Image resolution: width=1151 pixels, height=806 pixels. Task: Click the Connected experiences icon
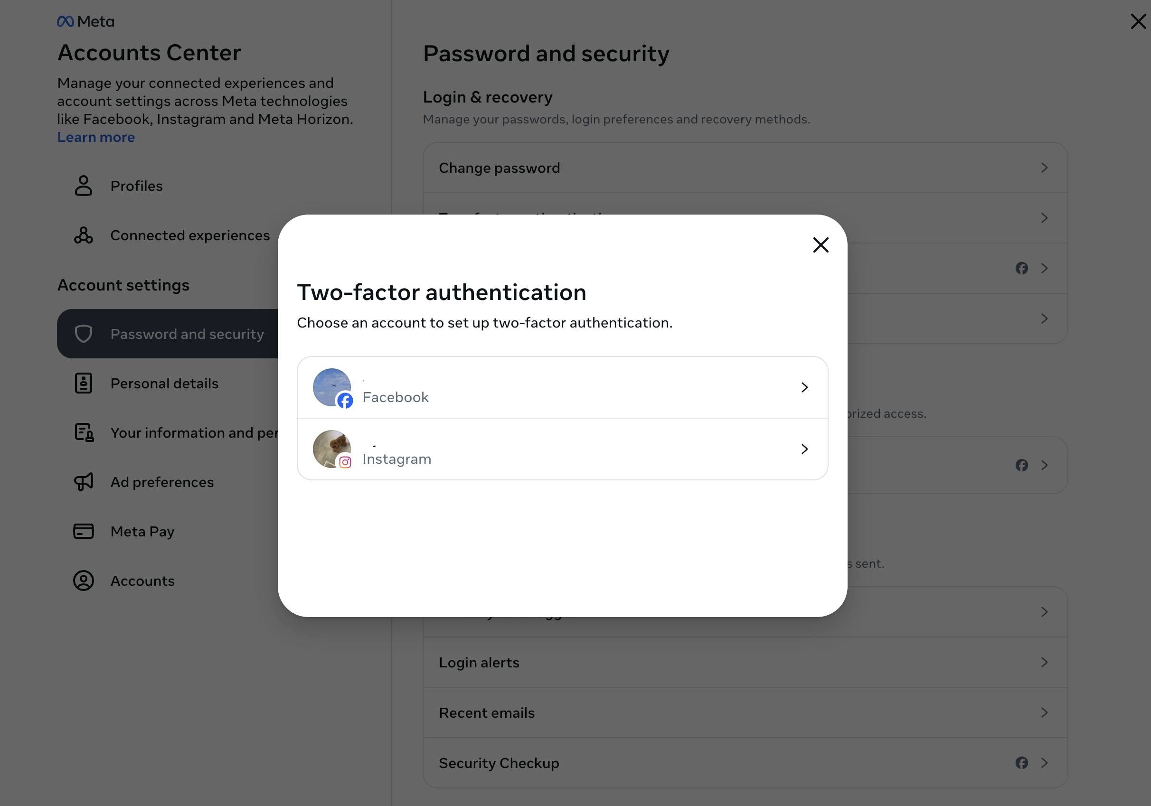click(x=83, y=235)
